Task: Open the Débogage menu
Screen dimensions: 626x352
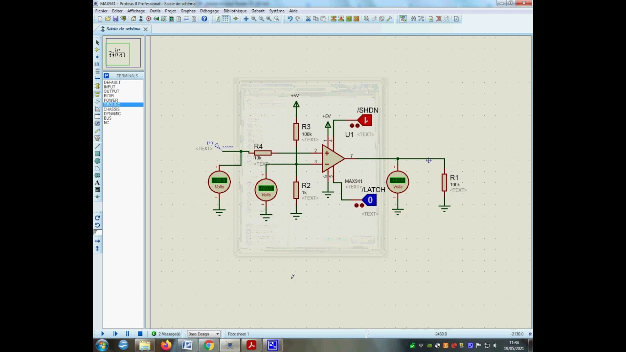Action: tap(209, 11)
